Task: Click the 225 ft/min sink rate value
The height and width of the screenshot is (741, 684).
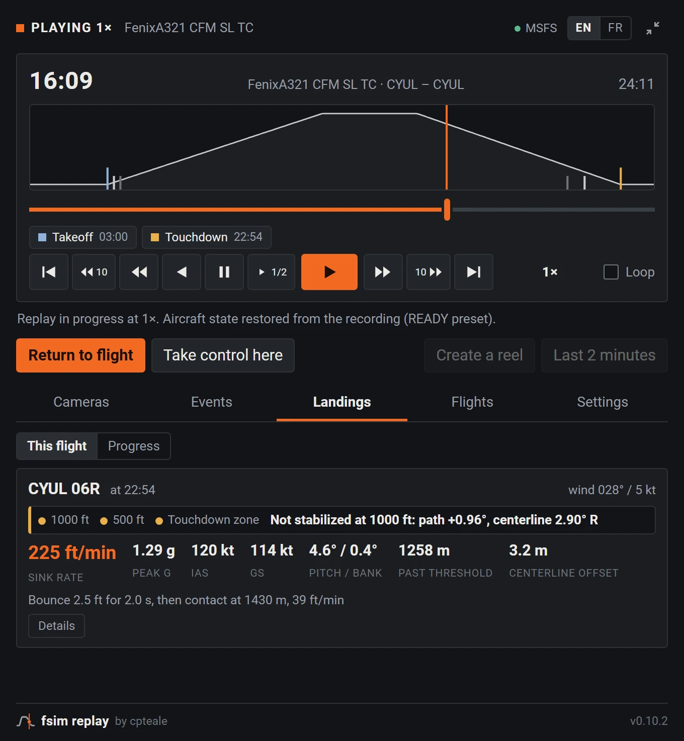Action: click(72, 552)
